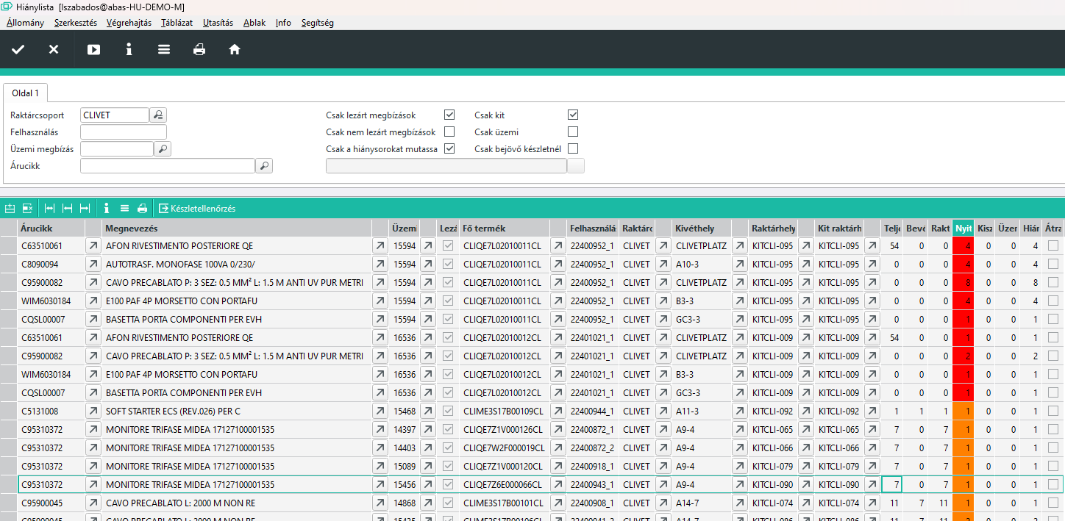Open link arrow after CLIME3S17B00109CL main product

tap(558, 411)
